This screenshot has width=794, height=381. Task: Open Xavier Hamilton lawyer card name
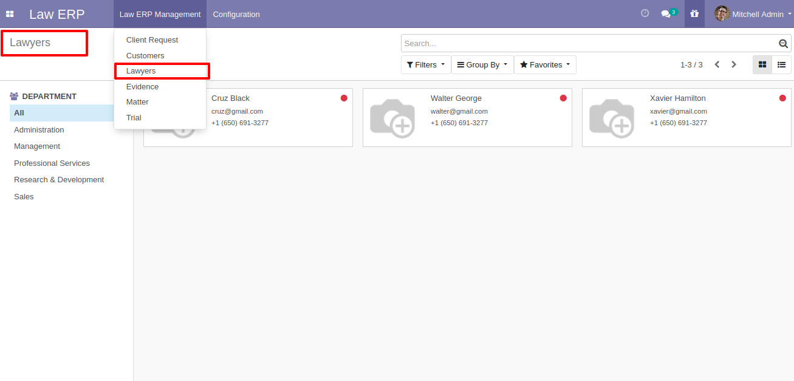[678, 98]
